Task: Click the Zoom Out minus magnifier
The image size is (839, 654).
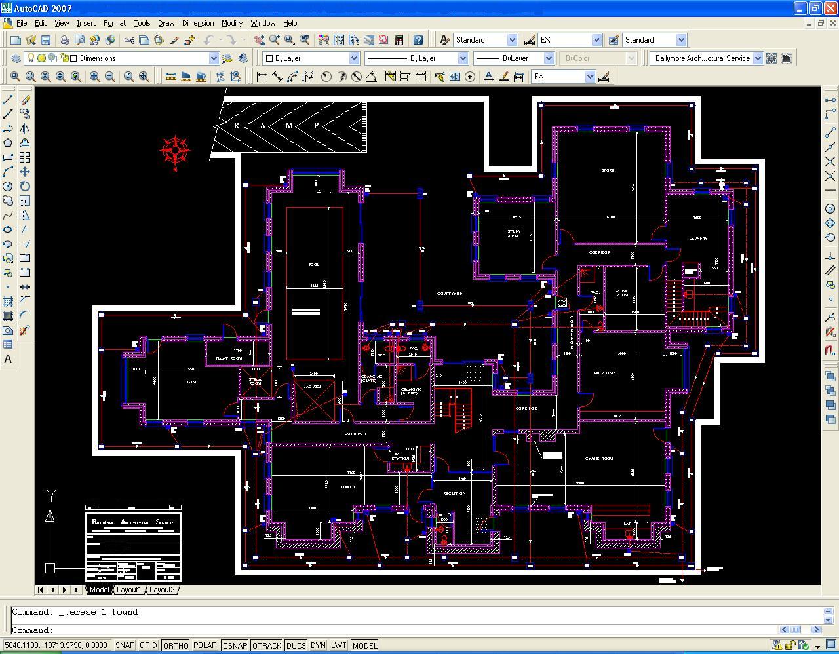Action: coord(110,77)
